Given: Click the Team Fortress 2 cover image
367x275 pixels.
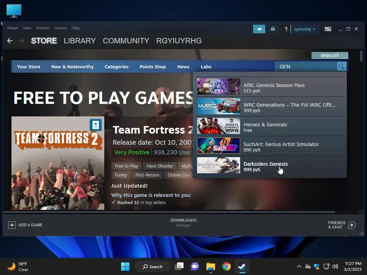Looking at the screenshot, I should click(x=58, y=163).
